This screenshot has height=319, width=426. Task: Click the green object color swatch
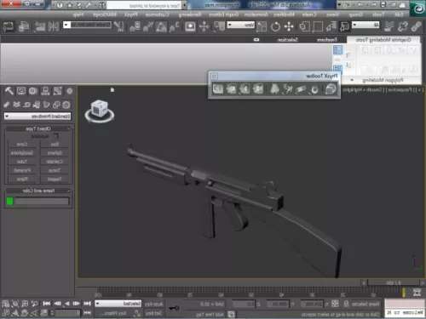click(9, 202)
